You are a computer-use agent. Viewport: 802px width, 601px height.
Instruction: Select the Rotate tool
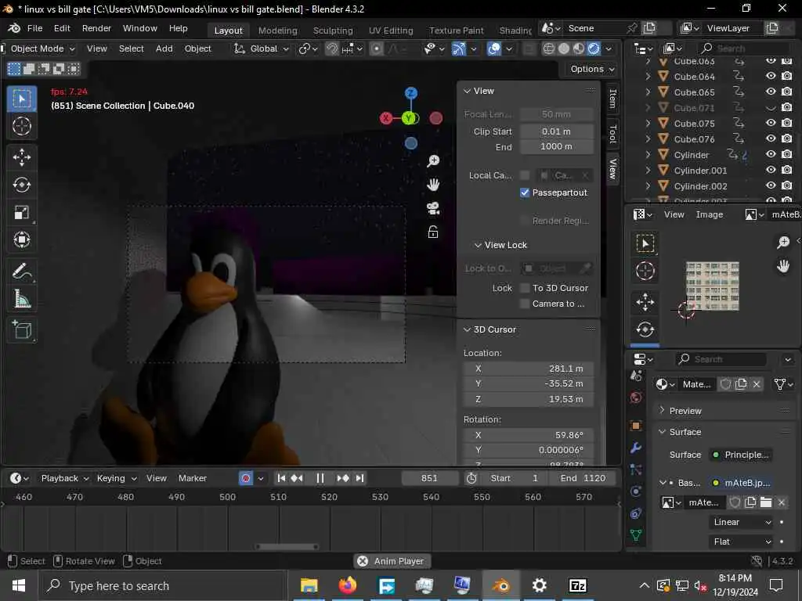tap(21, 185)
